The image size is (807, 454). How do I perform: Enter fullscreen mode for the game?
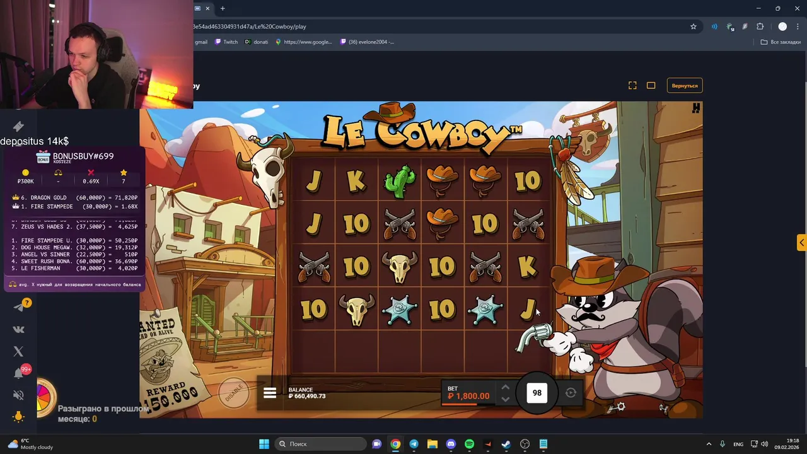[x=632, y=85]
